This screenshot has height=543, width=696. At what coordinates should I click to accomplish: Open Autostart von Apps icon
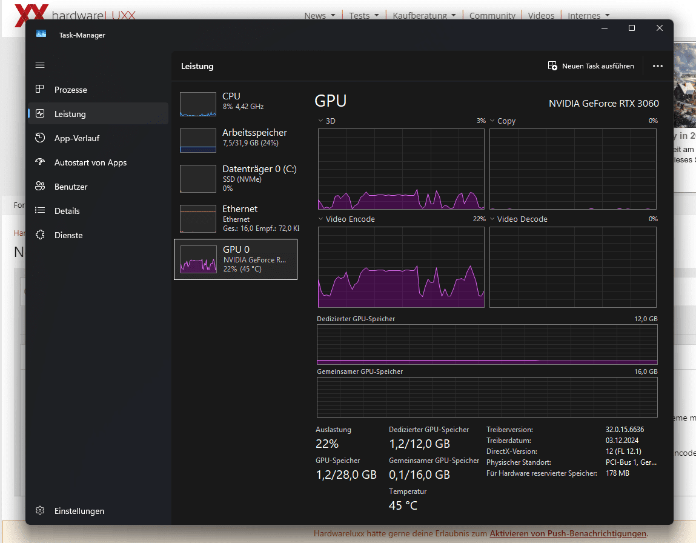[x=40, y=162]
